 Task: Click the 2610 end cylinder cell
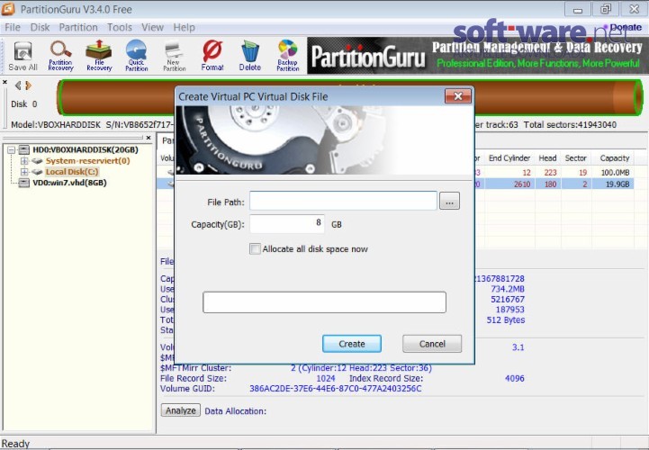coord(522,184)
